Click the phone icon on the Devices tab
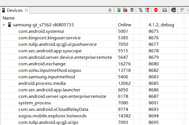 tap(3, 10)
